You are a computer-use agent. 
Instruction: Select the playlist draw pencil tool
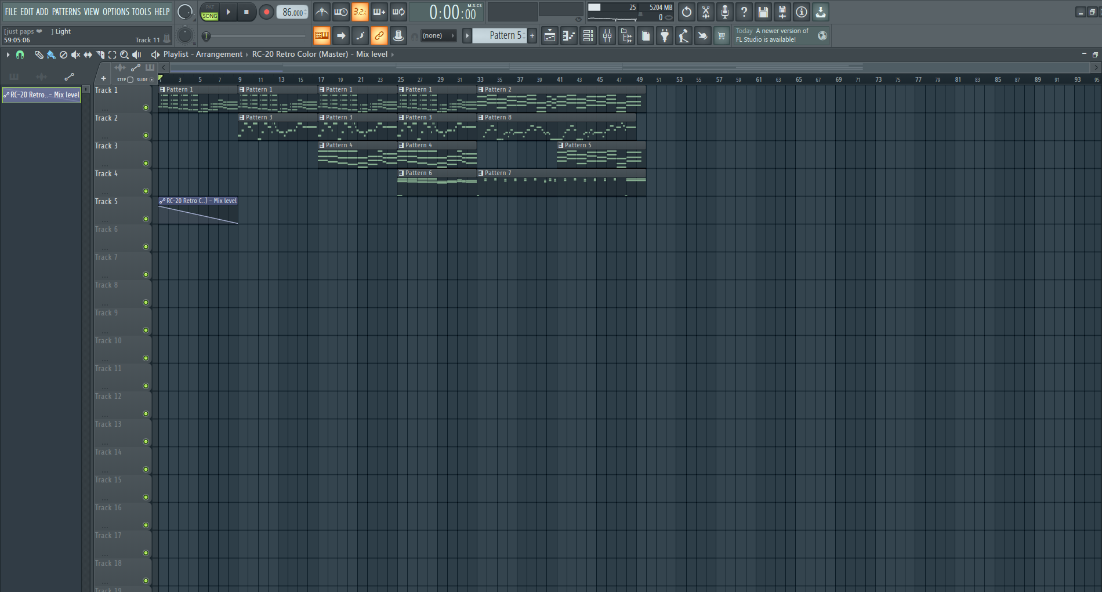click(x=39, y=55)
